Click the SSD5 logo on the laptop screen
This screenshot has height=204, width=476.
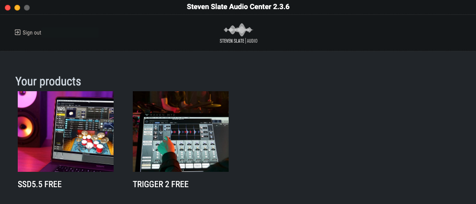(61, 108)
